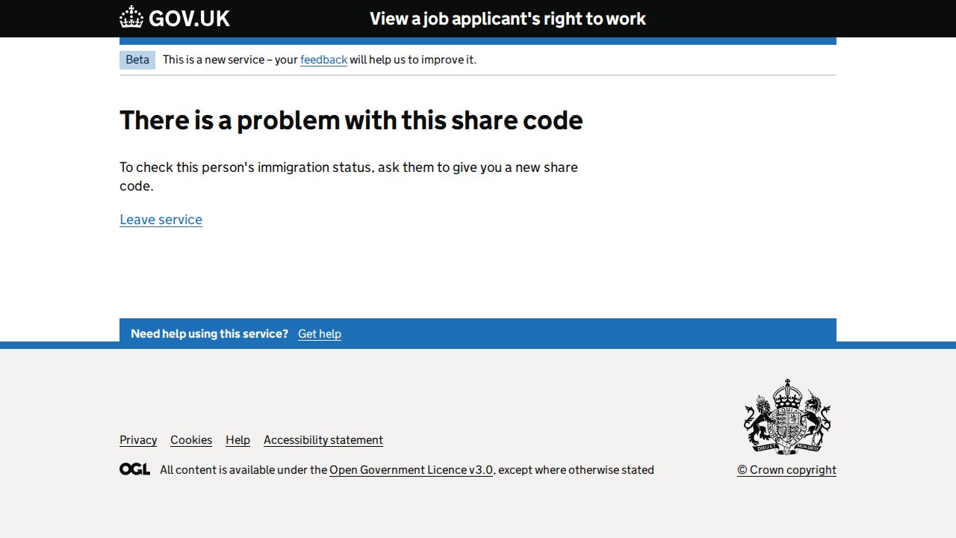
Task: Click the OGL logo icon
Action: (134, 469)
